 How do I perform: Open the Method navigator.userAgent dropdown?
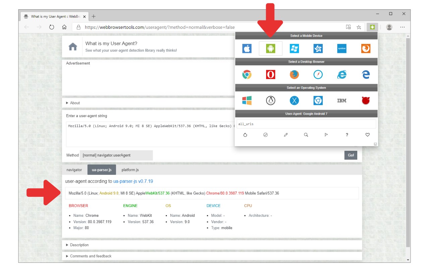tap(116, 155)
